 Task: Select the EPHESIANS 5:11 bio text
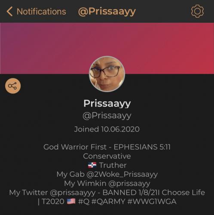point(142,147)
